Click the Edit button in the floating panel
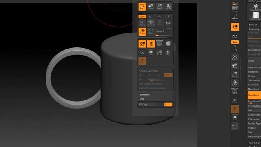 (x=142, y=7)
